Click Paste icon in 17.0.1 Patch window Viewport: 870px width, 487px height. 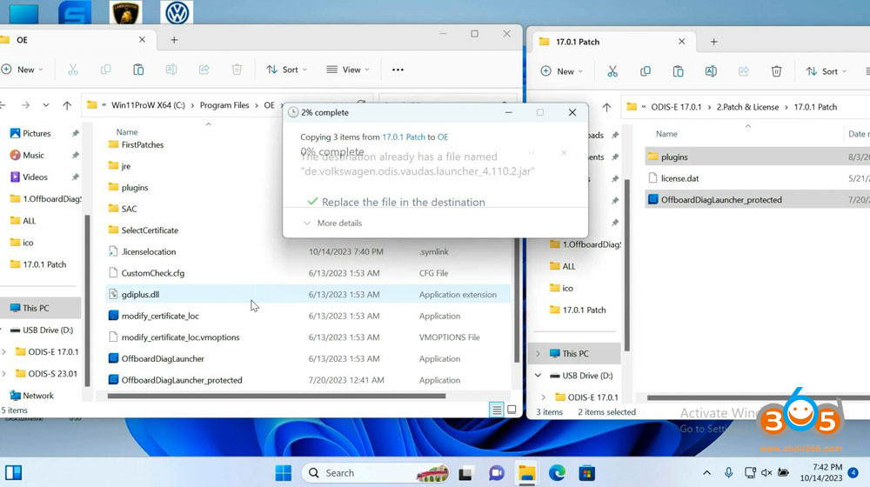(x=678, y=71)
